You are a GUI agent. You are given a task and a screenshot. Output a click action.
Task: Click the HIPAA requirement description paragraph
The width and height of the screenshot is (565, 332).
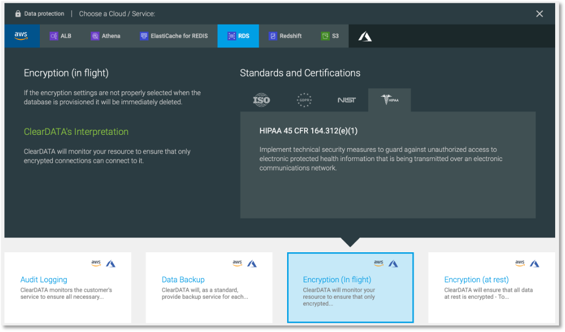pos(381,158)
